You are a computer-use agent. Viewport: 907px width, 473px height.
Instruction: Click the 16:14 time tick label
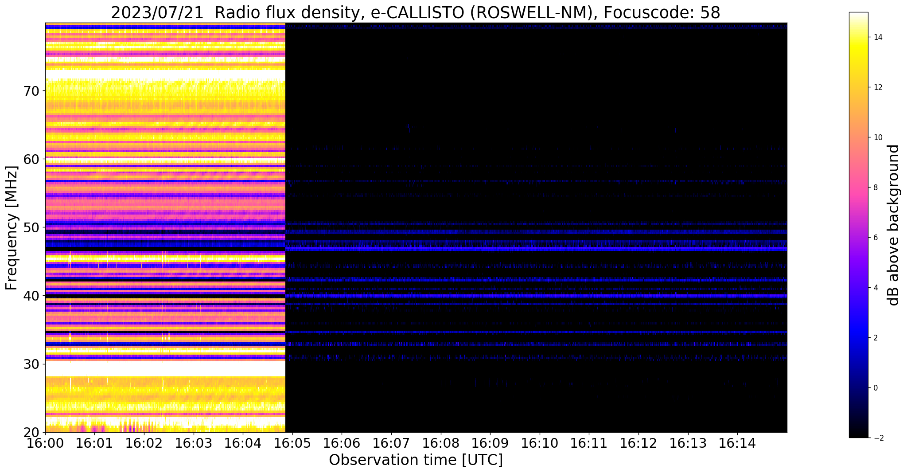(738, 442)
